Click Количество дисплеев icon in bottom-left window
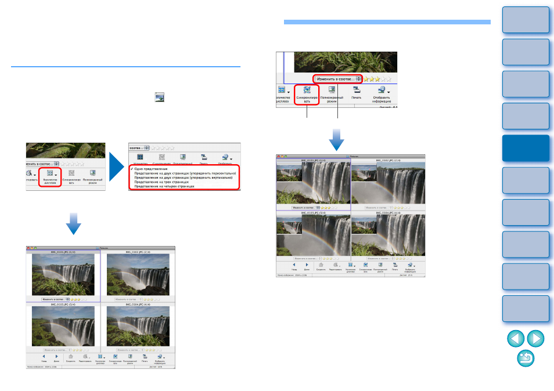The height and width of the screenshot is (391, 554). pyautogui.click(x=100, y=356)
